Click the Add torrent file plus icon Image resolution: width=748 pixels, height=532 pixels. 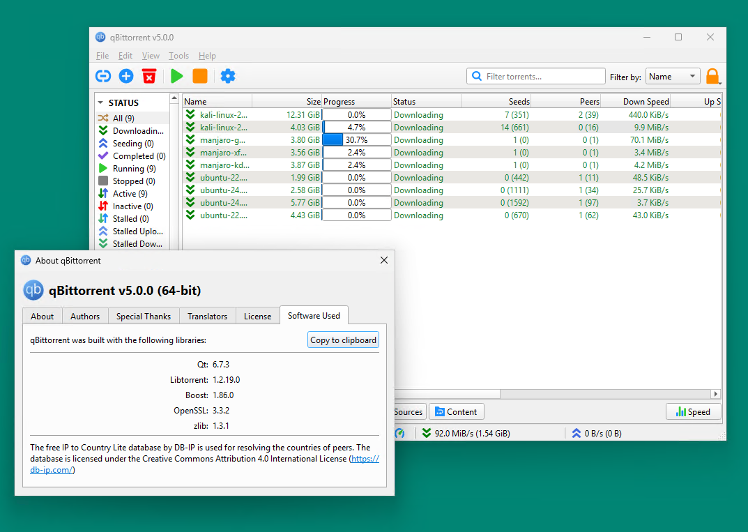tap(126, 76)
